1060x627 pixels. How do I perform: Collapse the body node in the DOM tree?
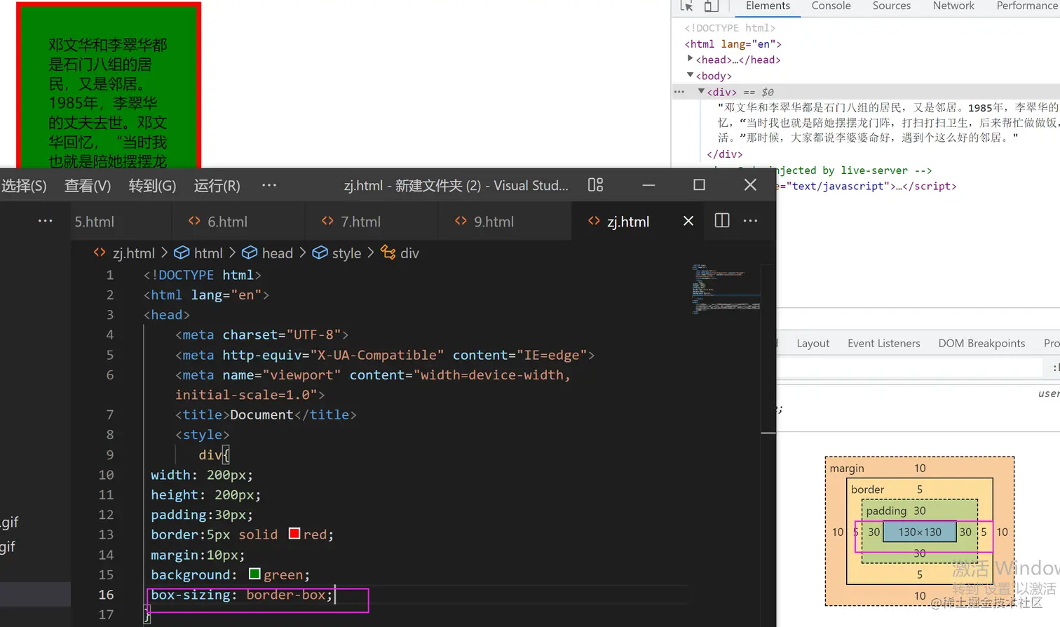coord(691,75)
